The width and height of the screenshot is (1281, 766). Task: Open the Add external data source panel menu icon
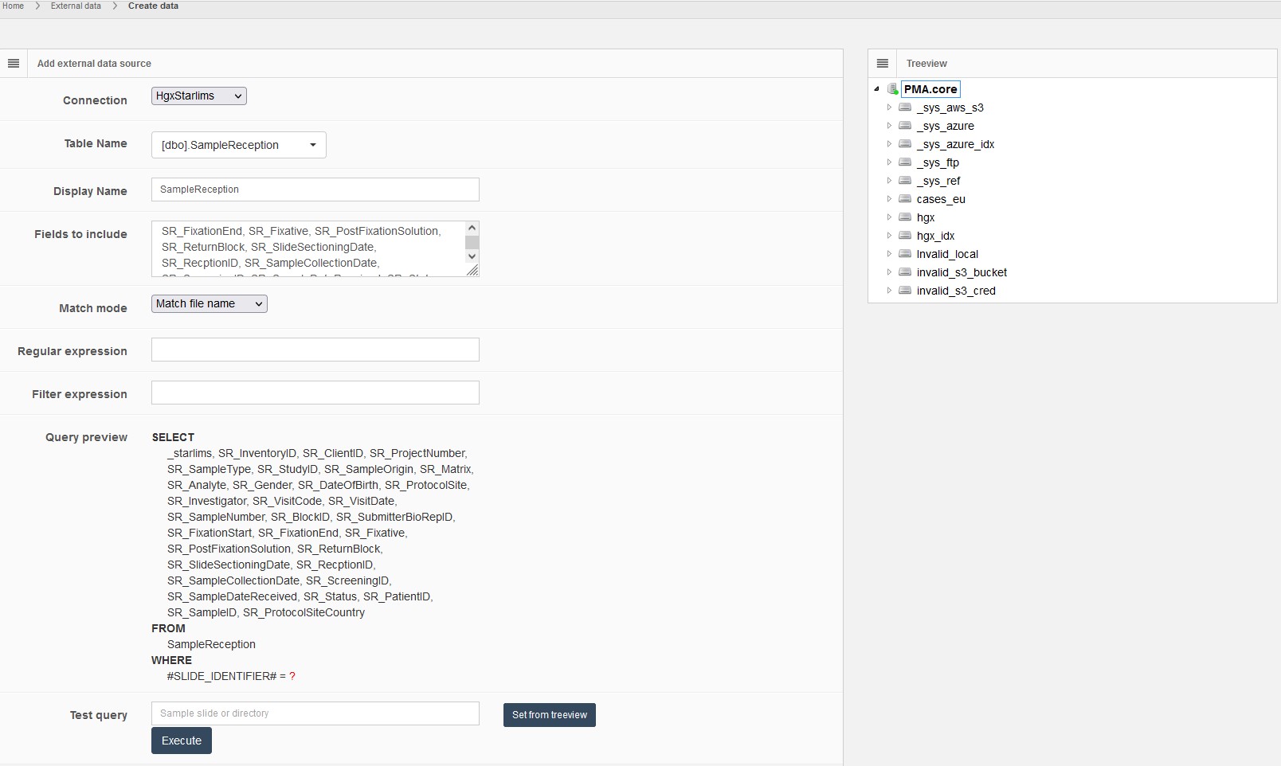pos(14,64)
